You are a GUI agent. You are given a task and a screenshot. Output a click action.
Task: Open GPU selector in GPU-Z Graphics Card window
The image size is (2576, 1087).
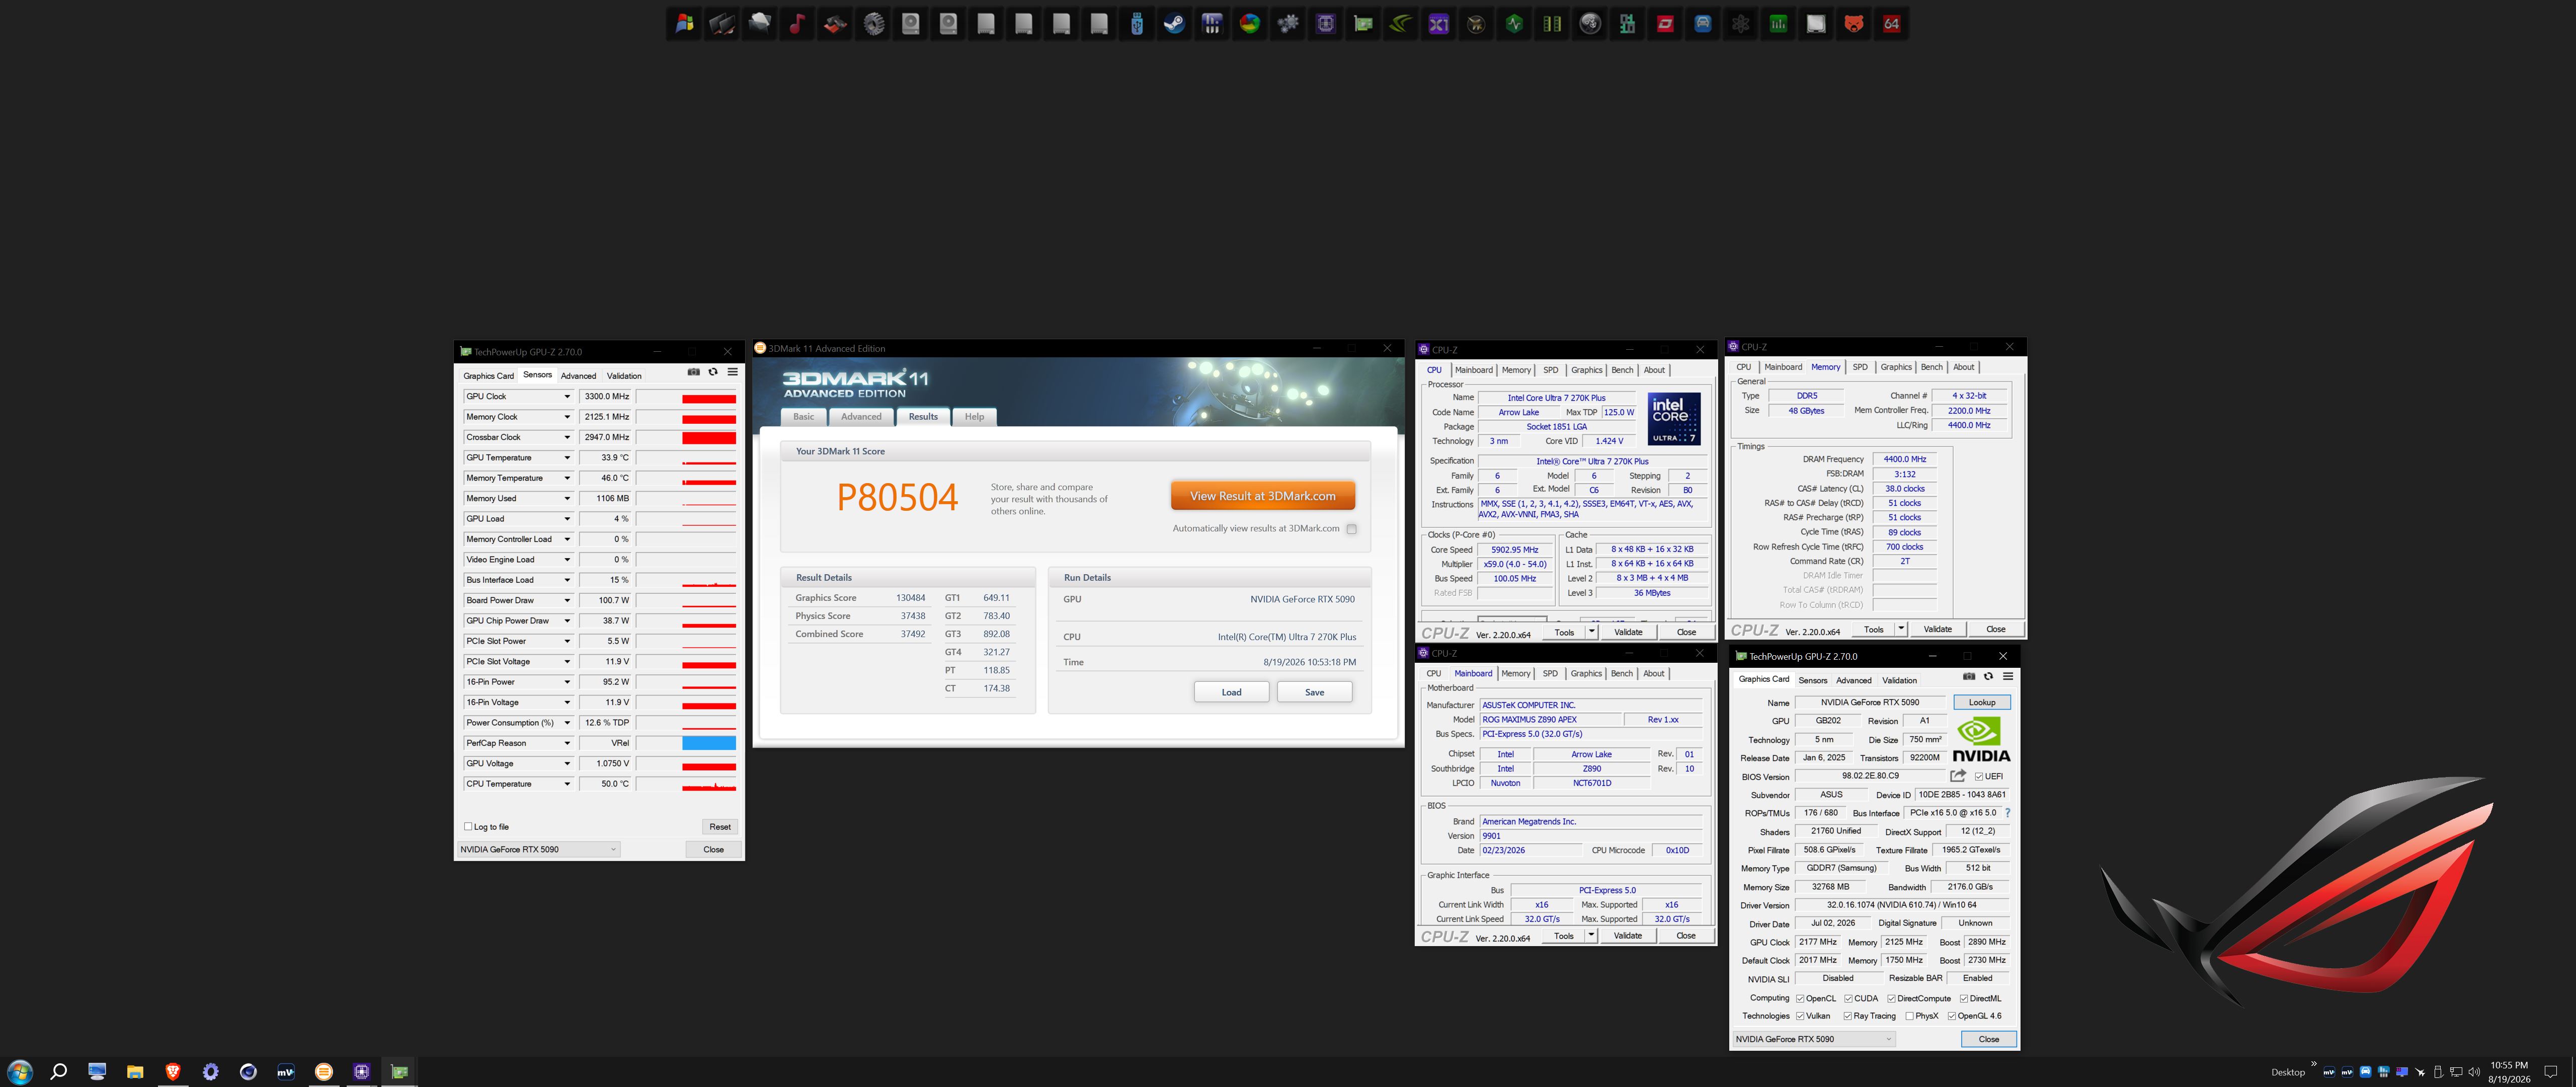1814,1039
